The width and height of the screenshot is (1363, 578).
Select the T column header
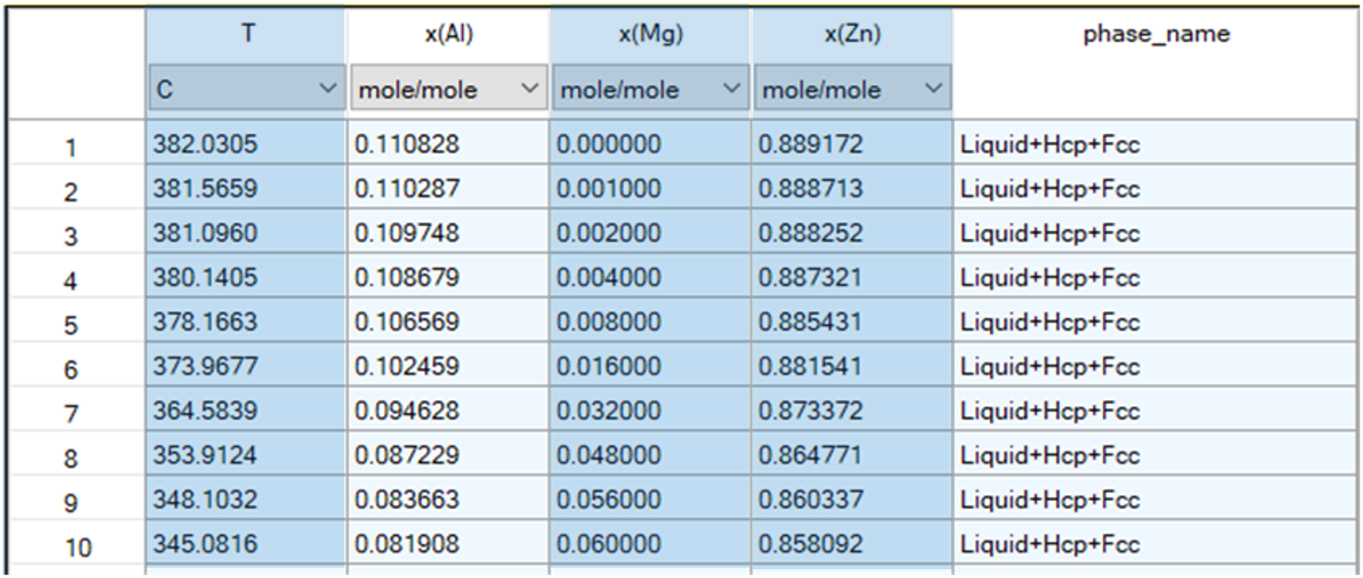pos(248,34)
